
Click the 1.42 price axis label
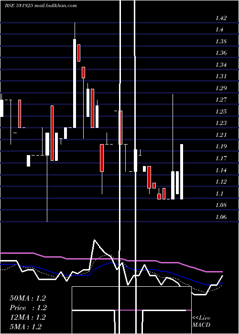point(221,18)
